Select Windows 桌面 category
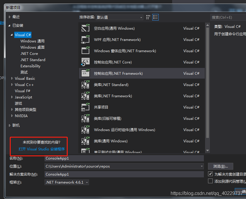This screenshot has width=246, height=199. pyautogui.click(x=32, y=47)
